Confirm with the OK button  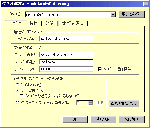75,120
